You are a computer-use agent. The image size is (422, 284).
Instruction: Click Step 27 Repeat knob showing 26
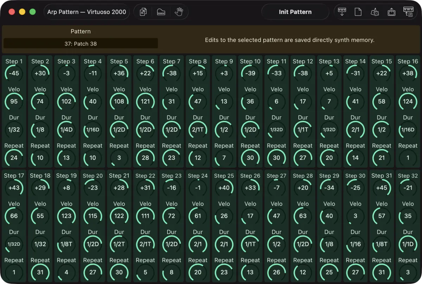click(x=277, y=272)
